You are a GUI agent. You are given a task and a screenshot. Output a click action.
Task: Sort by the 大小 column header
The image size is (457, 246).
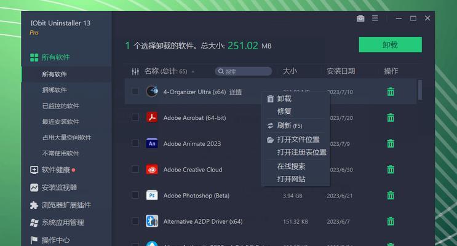tap(290, 71)
